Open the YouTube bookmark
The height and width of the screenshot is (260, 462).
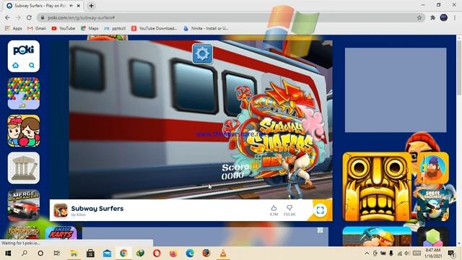click(x=63, y=28)
